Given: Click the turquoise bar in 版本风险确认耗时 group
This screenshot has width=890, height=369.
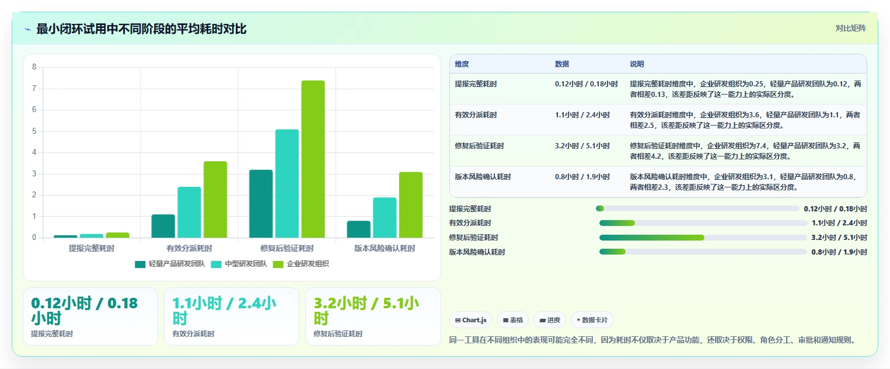Looking at the screenshot, I should click(385, 218).
